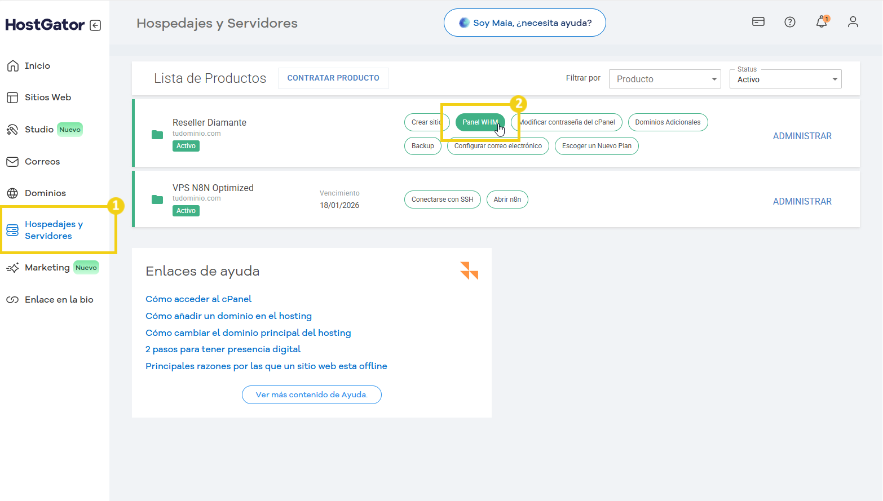This screenshot has height=501, width=883.
Task: Click the Maia assistant orb icon
Action: click(x=464, y=23)
